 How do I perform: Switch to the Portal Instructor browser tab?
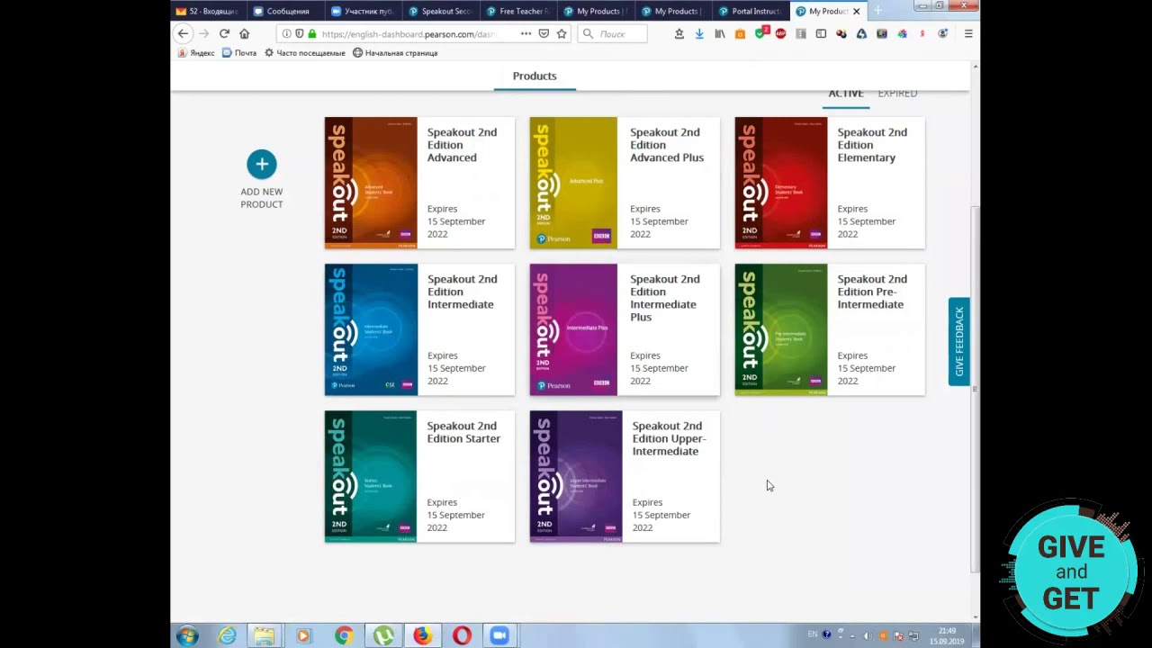(x=751, y=11)
